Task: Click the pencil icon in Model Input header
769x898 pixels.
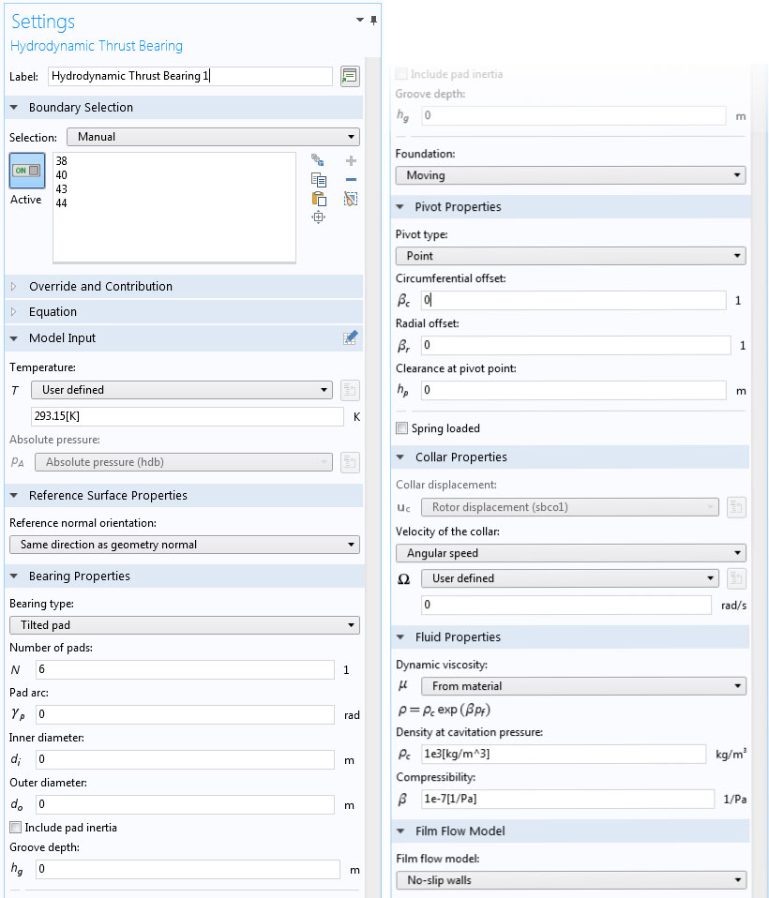Action: pyautogui.click(x=351, y=338)
